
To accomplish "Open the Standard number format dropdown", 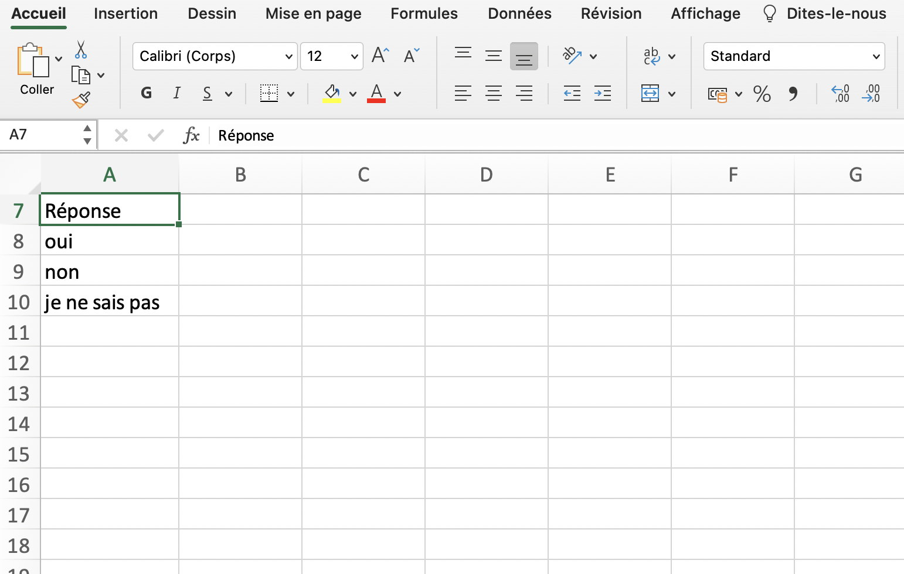I will coord(794,56).
